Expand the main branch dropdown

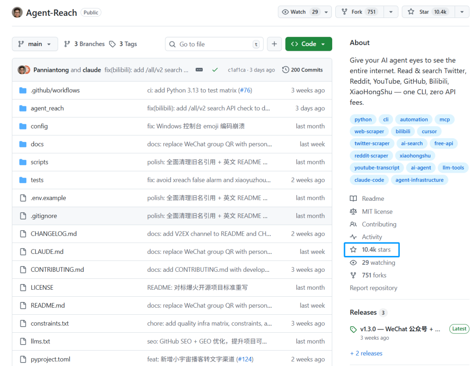coord(35,44)
